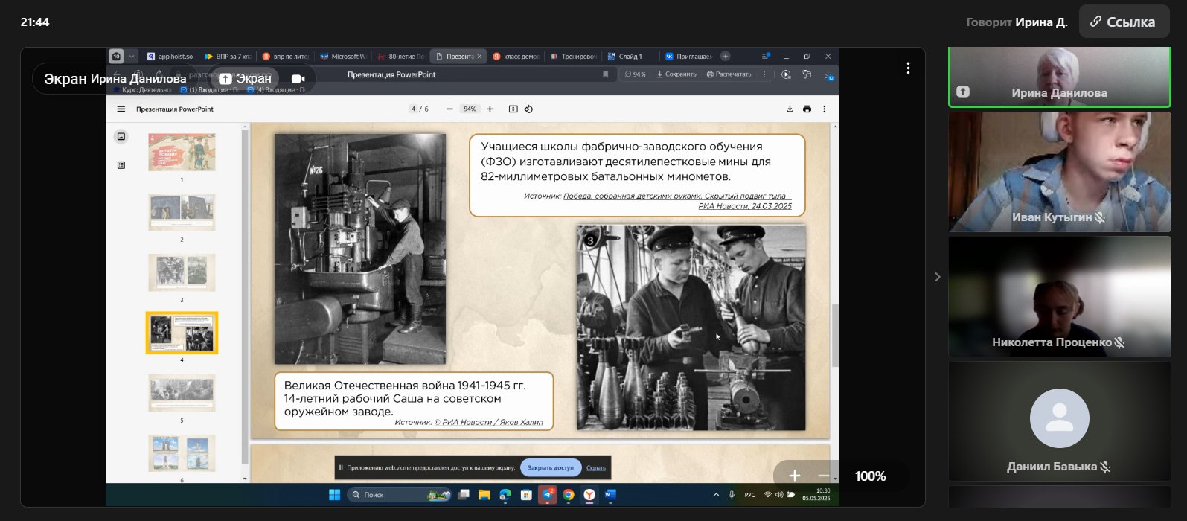
Task: Open Telegram from the taskbar
Action: point(547,495)
